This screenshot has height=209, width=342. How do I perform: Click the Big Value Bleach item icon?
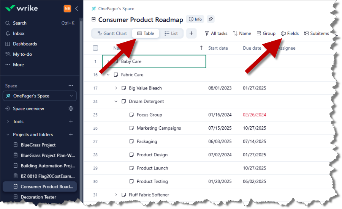[x=123, y=88]
